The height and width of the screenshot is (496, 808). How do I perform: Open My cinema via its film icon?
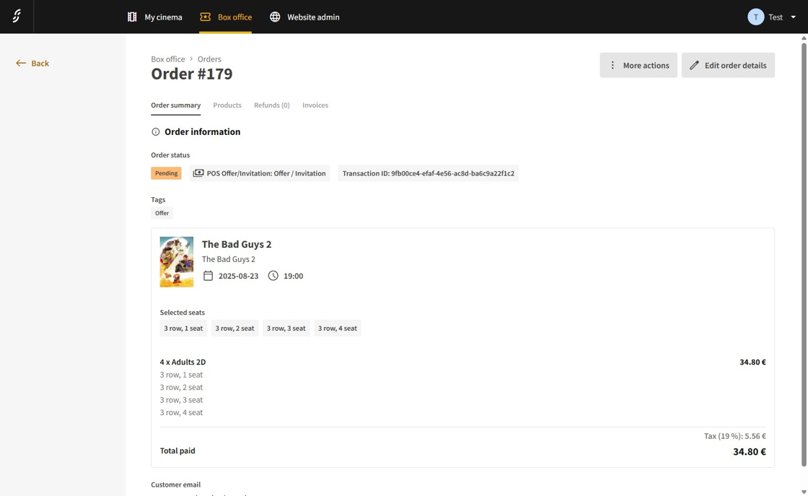132,17
